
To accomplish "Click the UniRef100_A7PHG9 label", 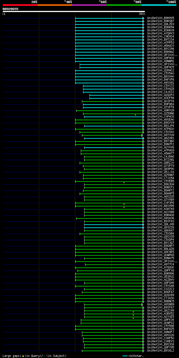I will pyautogui.click(x=161, y=150).
